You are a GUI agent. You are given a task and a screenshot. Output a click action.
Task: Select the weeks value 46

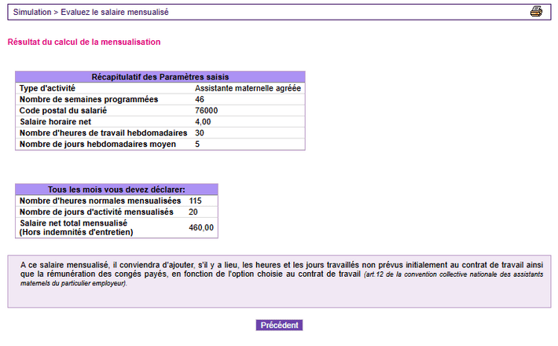click(200, 99)
